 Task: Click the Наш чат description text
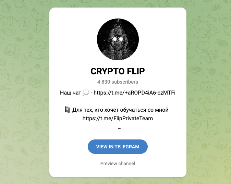[x=70, y=93]
